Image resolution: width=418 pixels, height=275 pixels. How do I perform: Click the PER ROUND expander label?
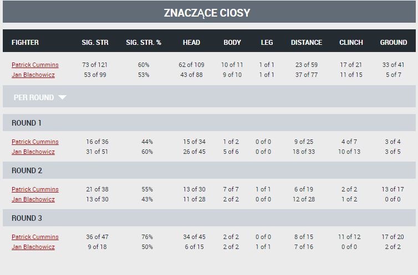pos(34,97)
